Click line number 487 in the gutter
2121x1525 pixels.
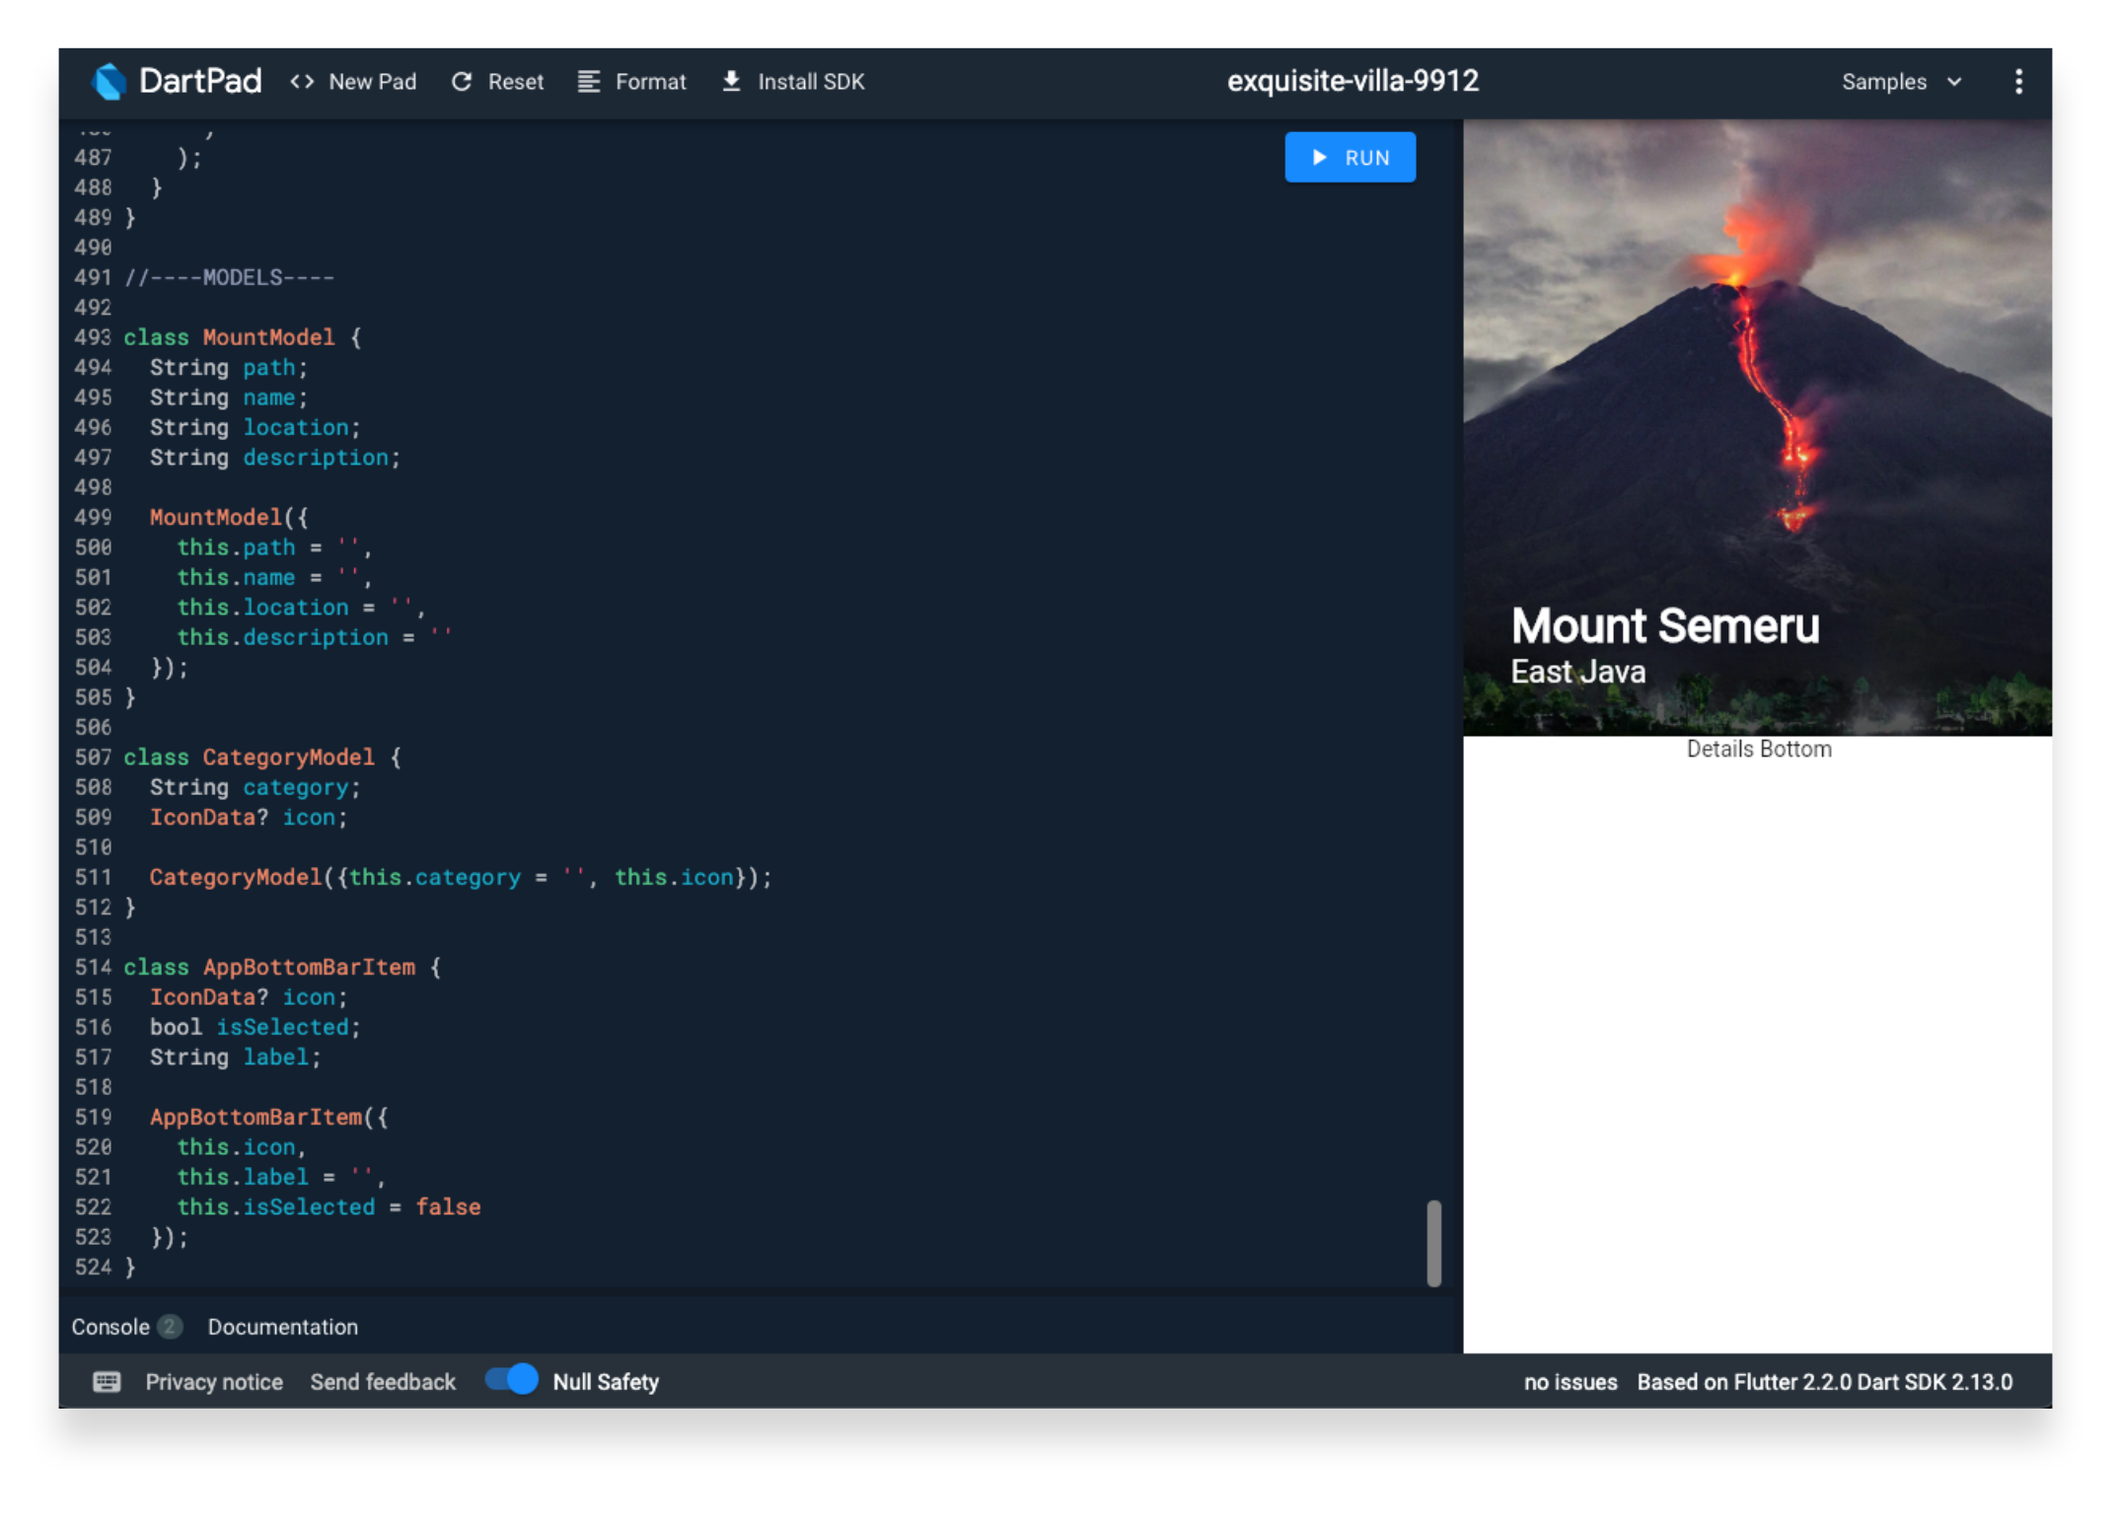[x=93, y=158]
